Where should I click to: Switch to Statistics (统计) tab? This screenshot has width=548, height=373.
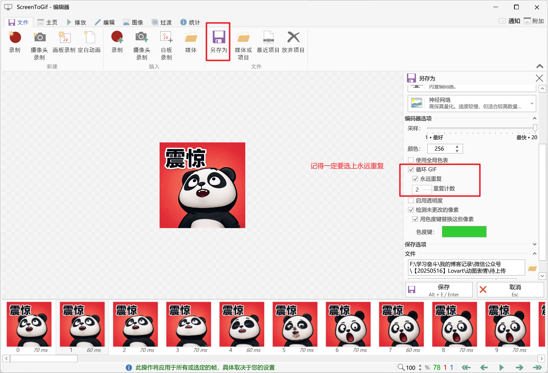tap(190, 22)
